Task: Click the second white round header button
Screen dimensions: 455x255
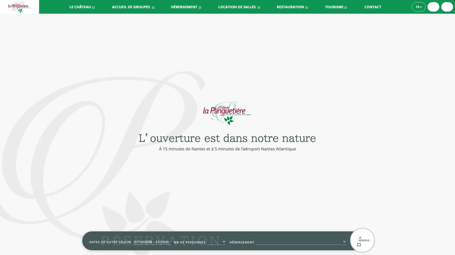Action: click(447, 7)
